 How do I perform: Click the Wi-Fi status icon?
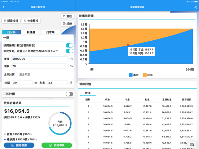coord(187,1)
